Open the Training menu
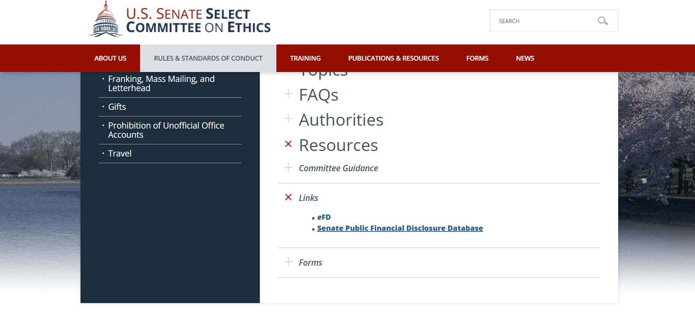 coord(305,58)
